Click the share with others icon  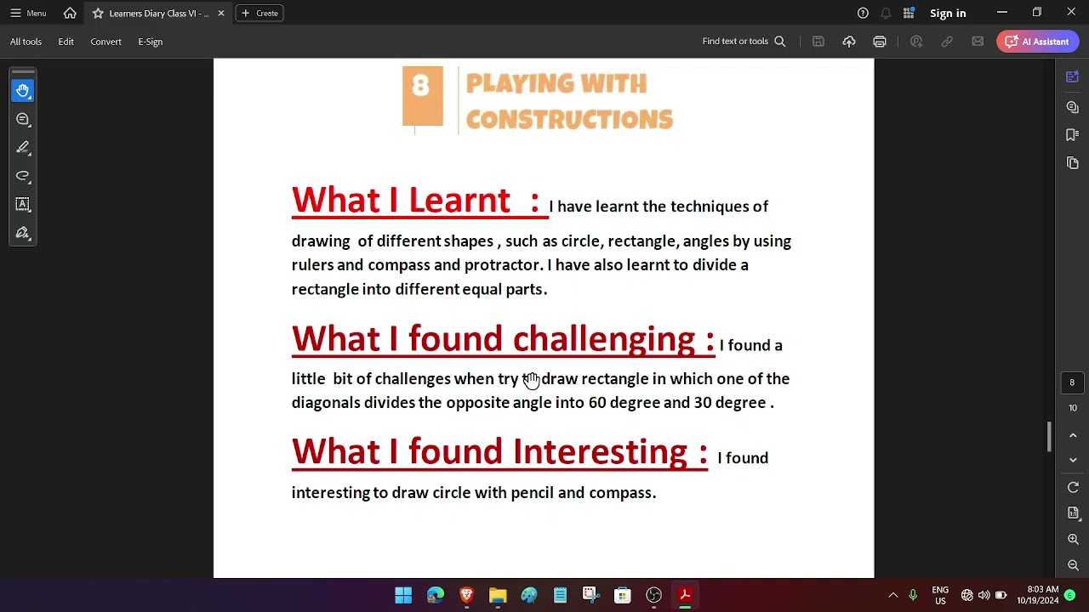916,41
